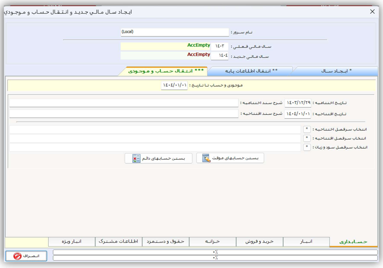Click the انتخاب سرفصل اختتامیه text box
Image resolution: width=383 pixels, height=268 pixels.
[x=155, y=129]
